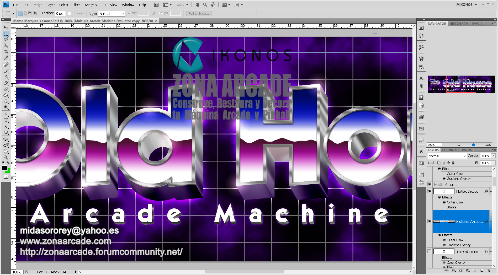Click the link layers icon
The height and width of the screenshot is (275, 498).
click(x=446, y=270)
